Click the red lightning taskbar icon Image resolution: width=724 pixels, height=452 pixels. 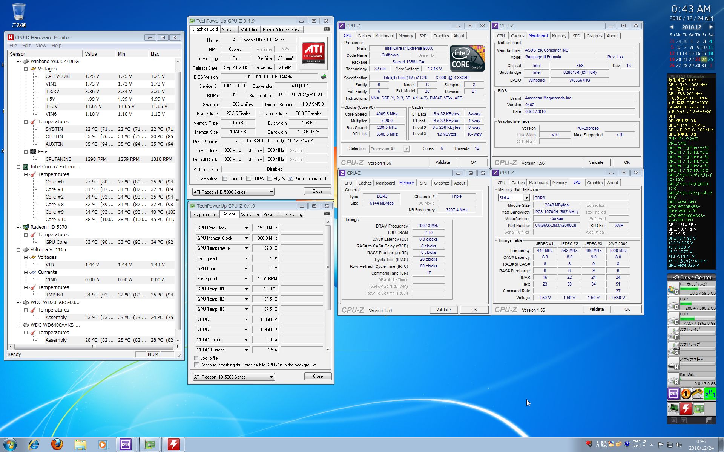tap(173, 444)
